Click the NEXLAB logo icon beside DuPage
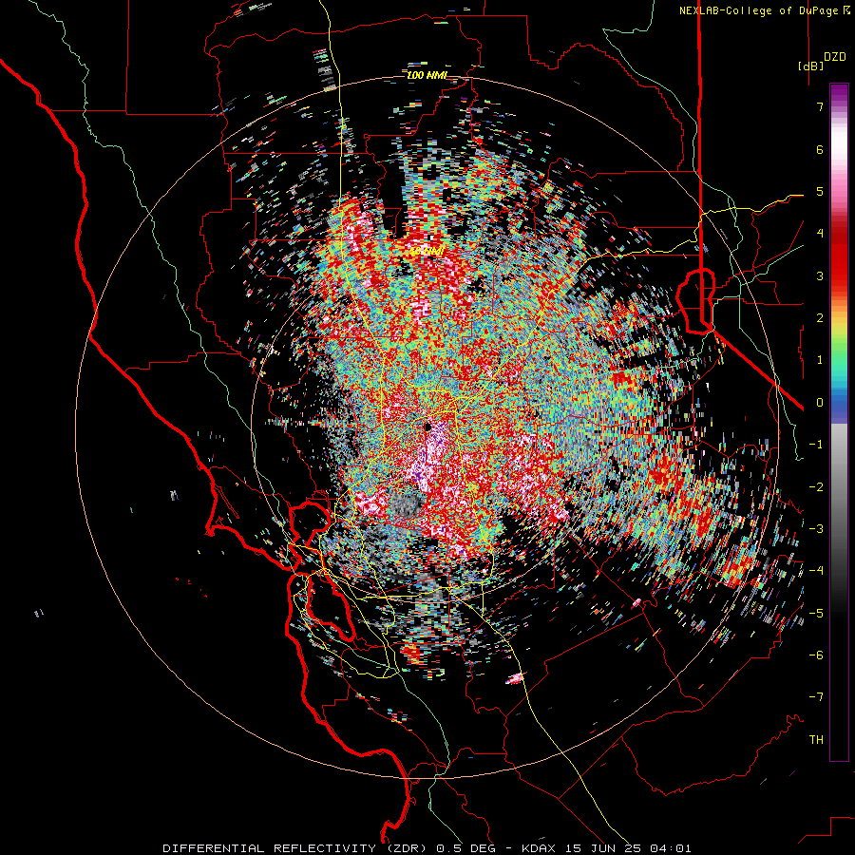The image size is (855, 855). (x=846, y=9)
